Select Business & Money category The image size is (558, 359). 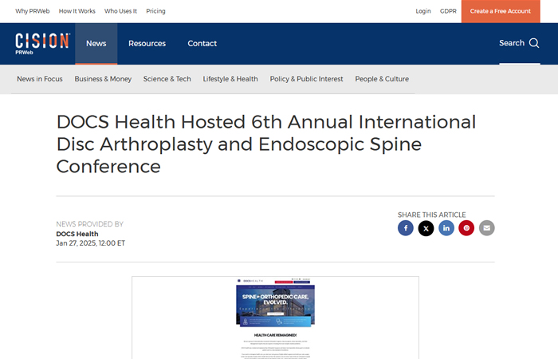[103, 79]
